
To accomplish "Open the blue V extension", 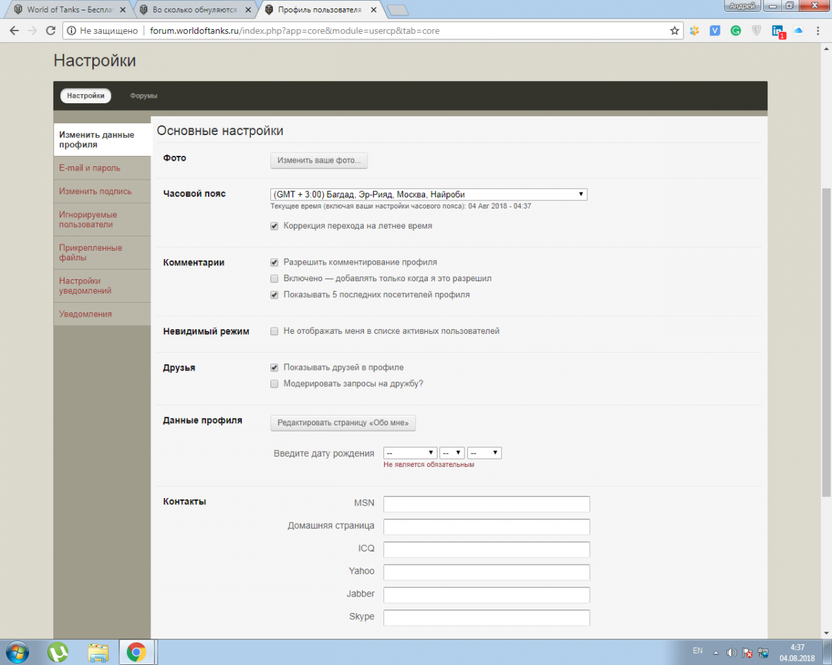I will click(x=715, y=30).
